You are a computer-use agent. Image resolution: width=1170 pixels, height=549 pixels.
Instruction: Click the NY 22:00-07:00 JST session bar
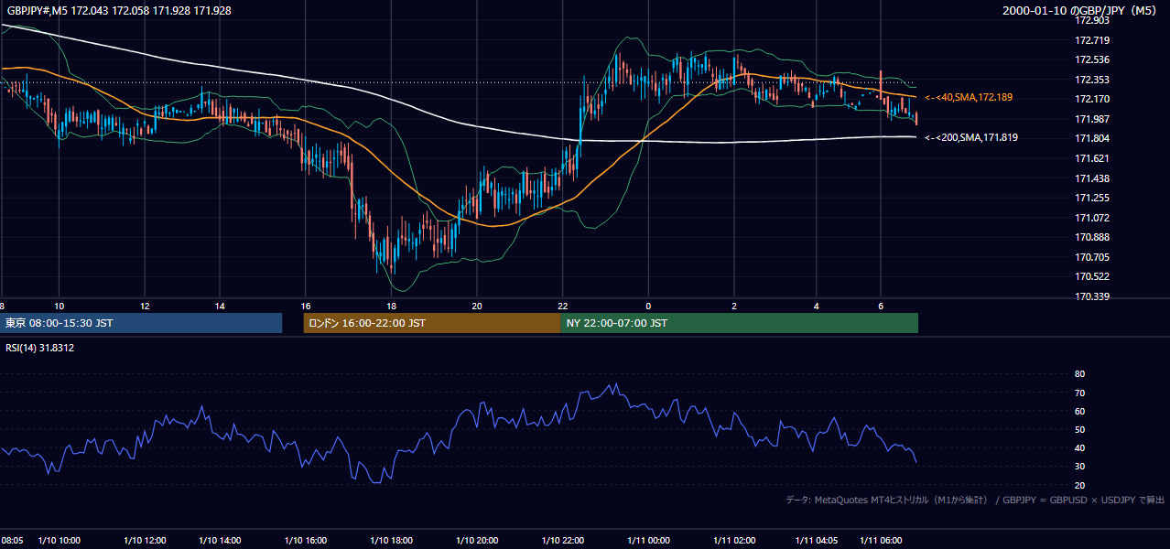[x=740, y=323]
